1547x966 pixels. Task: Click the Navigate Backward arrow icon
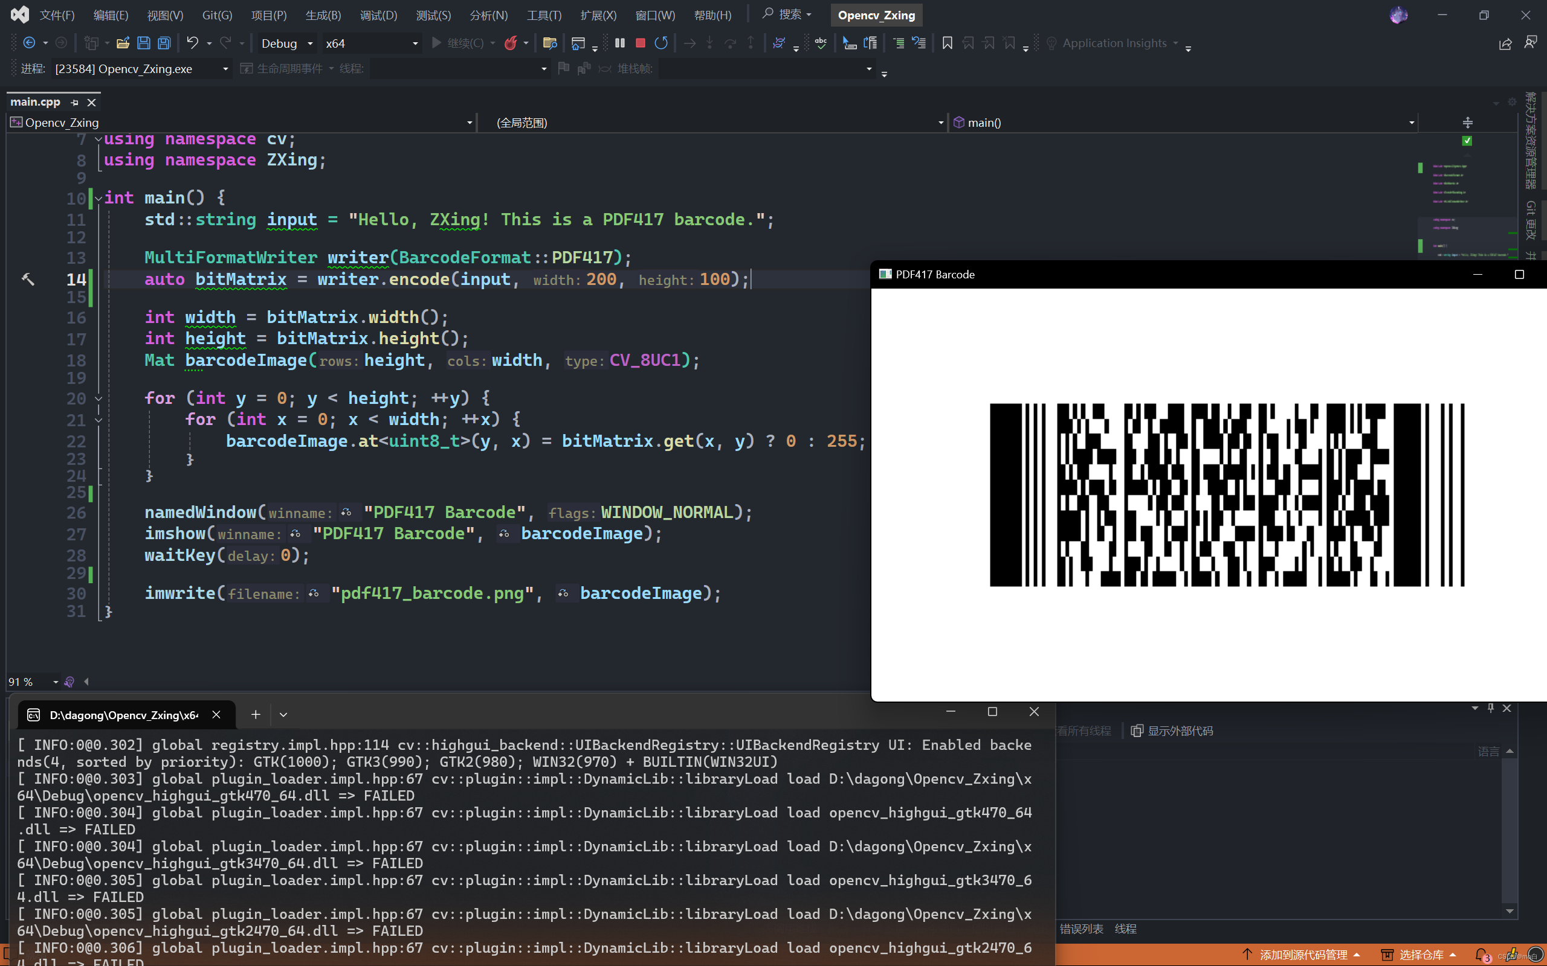(x=30, y=43)
